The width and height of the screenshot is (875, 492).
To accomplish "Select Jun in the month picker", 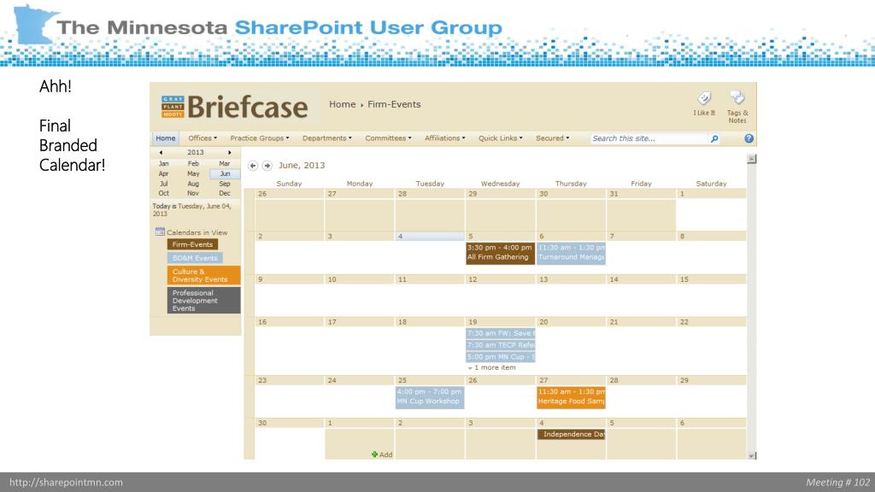I will point(225,174).
